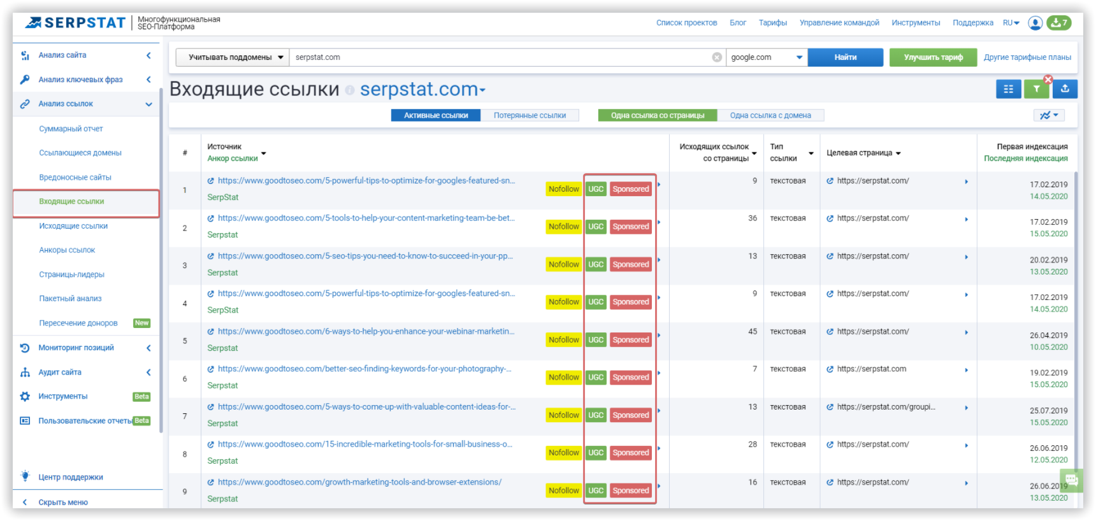Image resolution: width=1096 pixels, height=521 pixels.
Task: Open Список проектов in the header
Action: coord(686,23)
